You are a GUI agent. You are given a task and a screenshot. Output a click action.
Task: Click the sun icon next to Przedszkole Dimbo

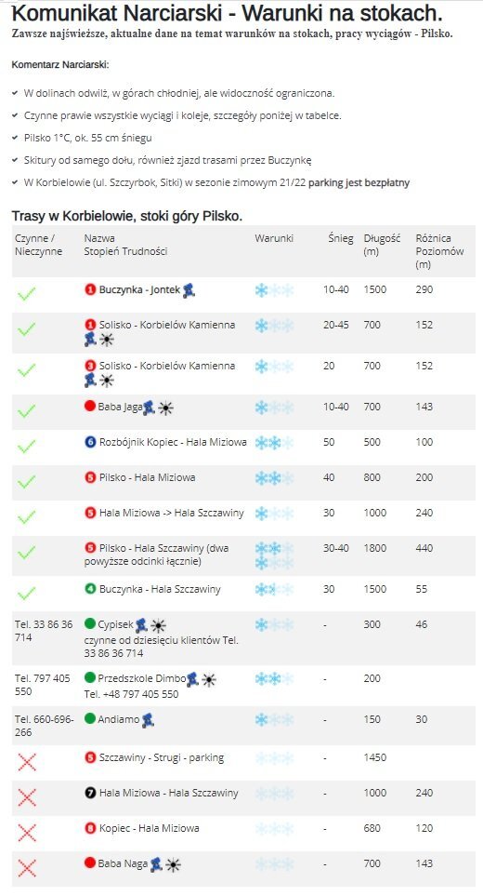[x=209, y=680]
